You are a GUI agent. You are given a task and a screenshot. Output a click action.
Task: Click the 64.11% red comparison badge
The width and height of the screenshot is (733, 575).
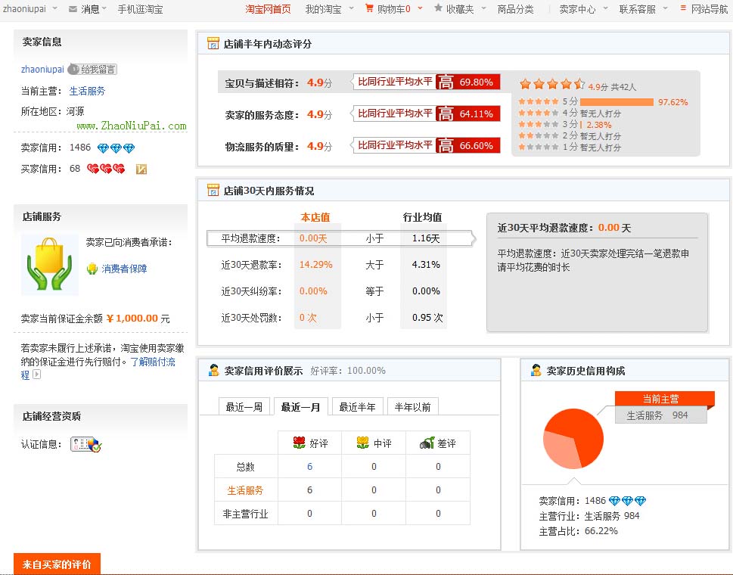[x=468, y=113]
